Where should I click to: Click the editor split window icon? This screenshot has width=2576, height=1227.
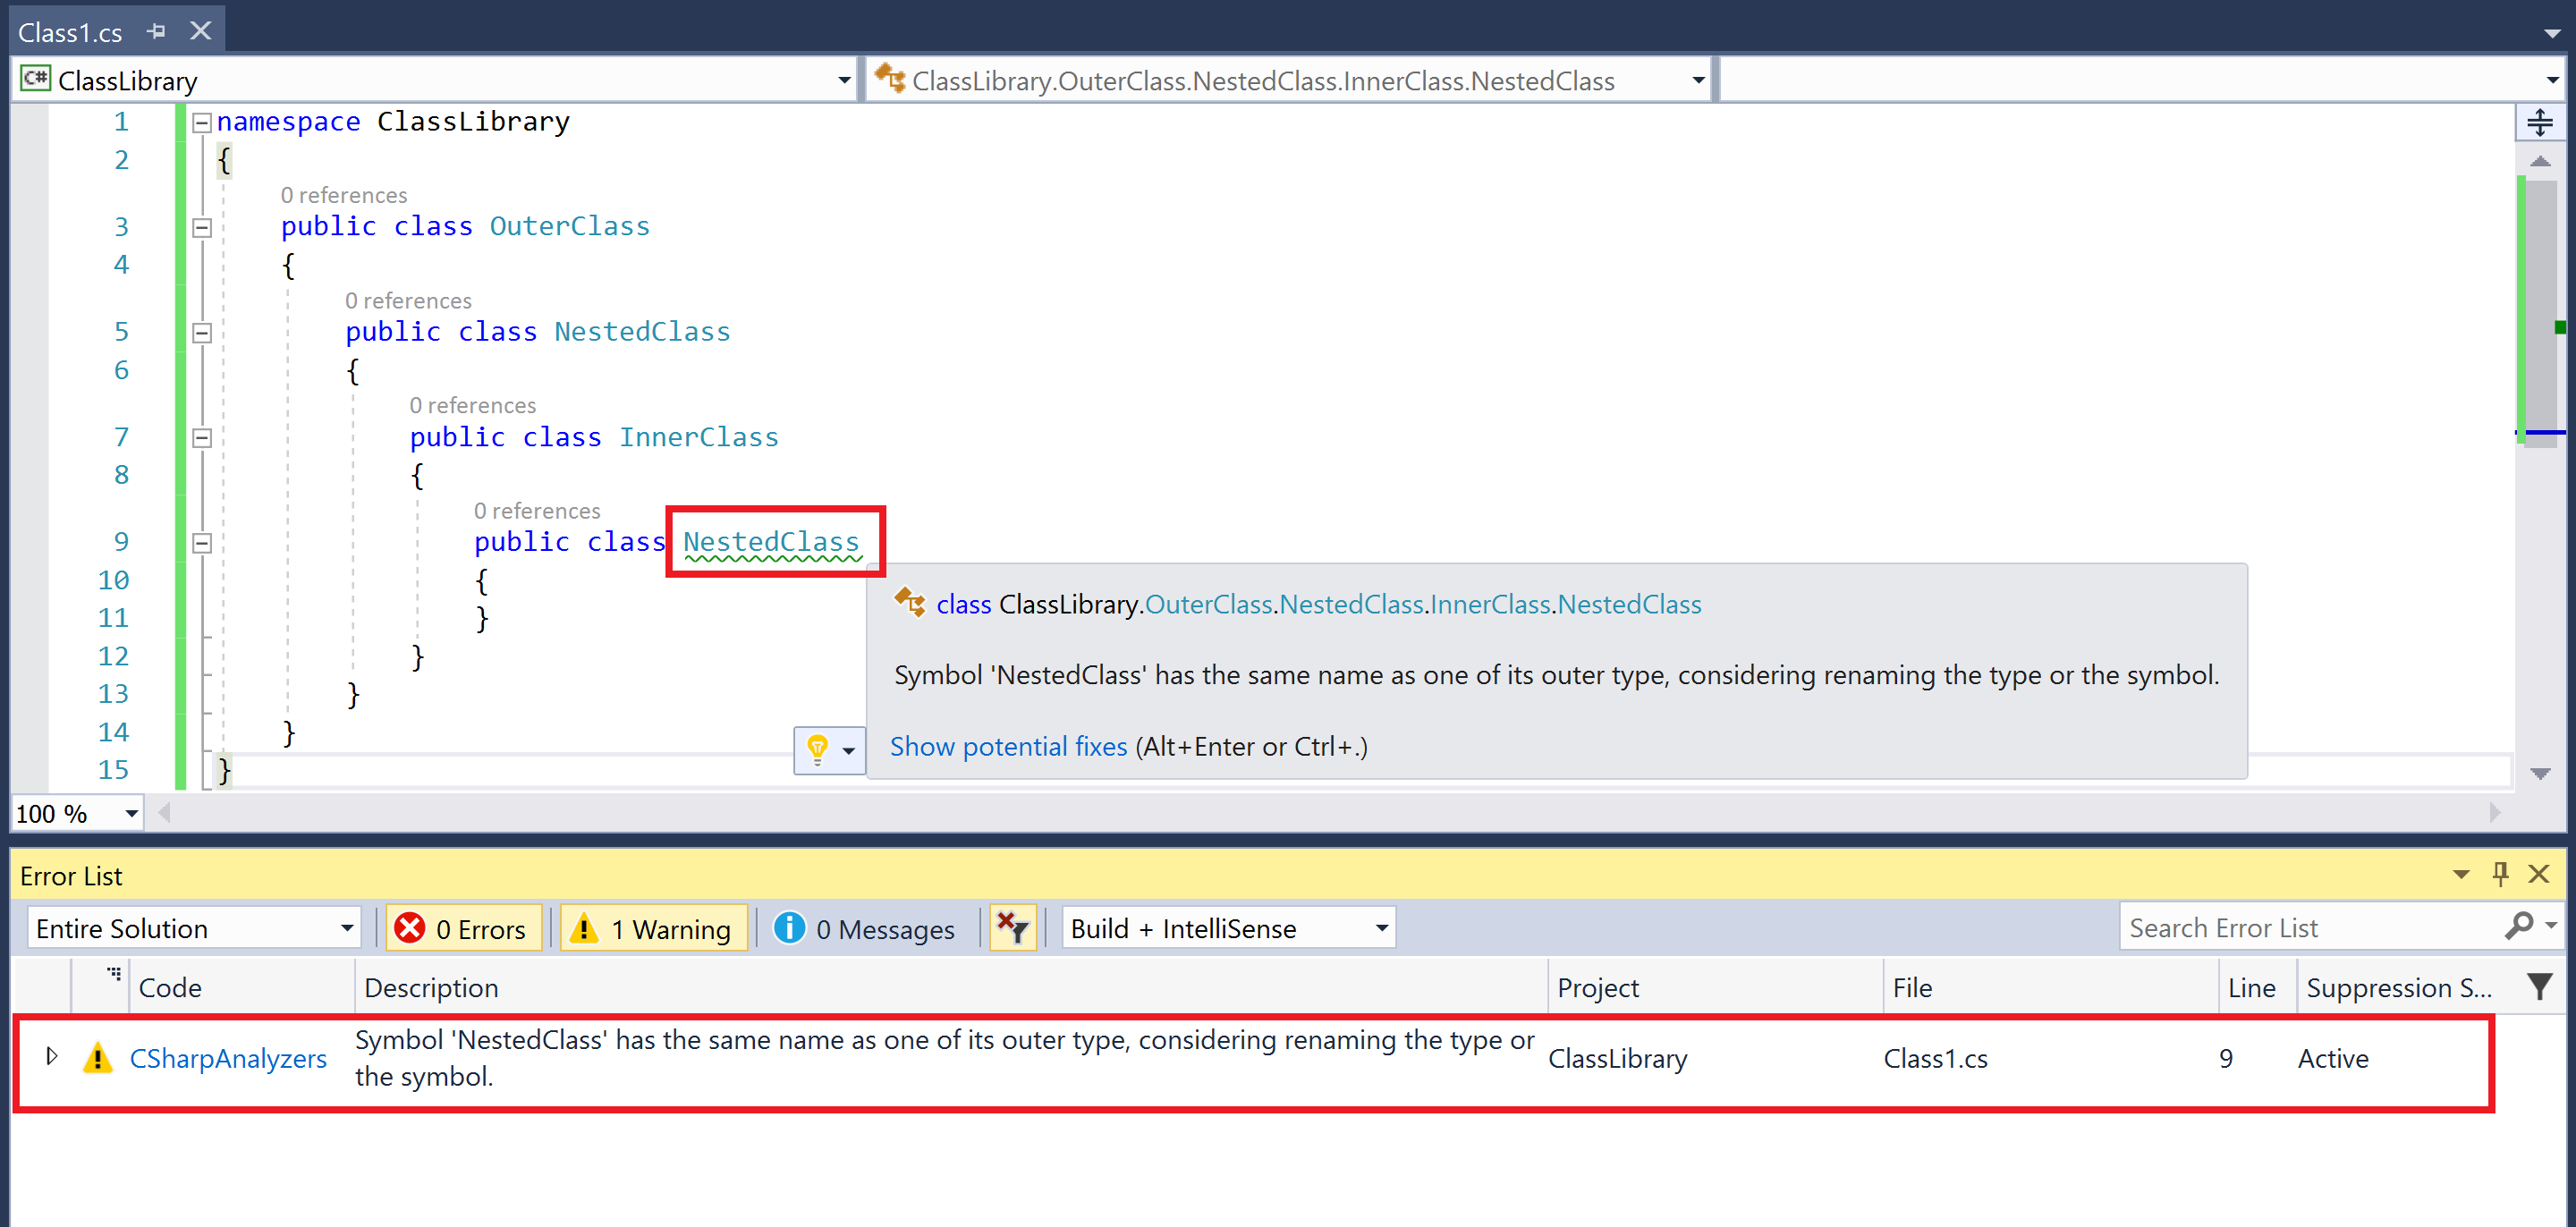[2539, 123]
